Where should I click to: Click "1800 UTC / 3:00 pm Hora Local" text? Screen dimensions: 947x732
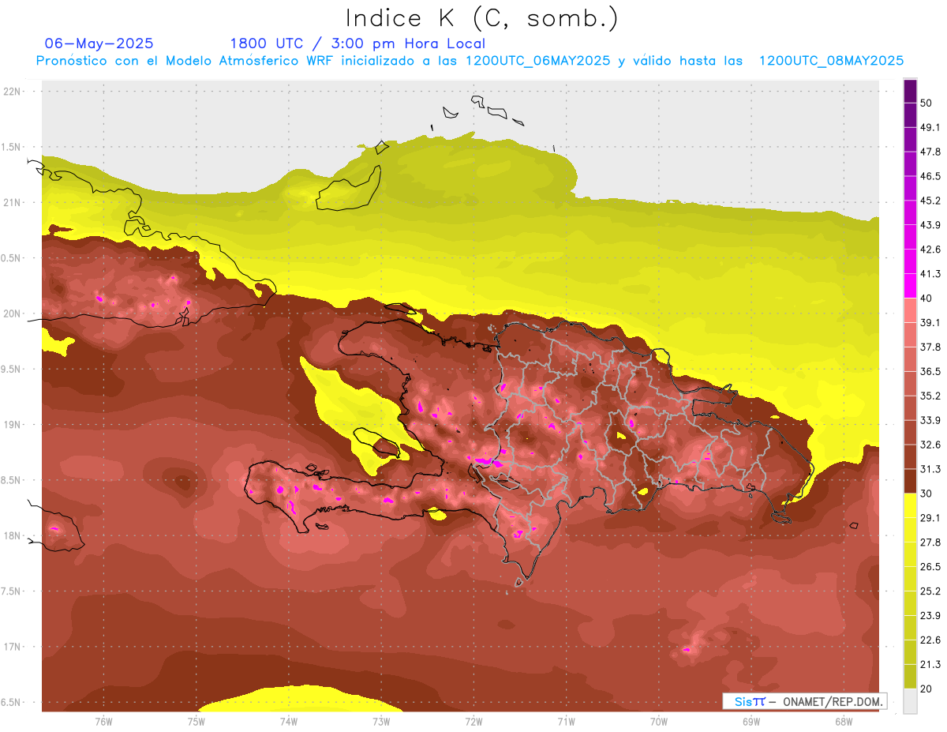tap(357, 43)
